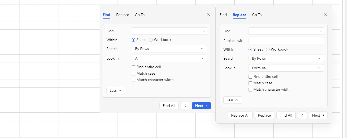The height and width of the screenshot is (138, 347).
Task: Collapse options with Less in Replace dialog
Action: coord(233,100)
